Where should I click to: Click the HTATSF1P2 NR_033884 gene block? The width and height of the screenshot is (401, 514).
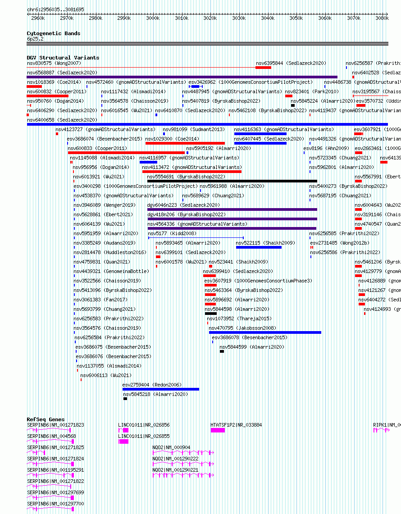point(218,430)
